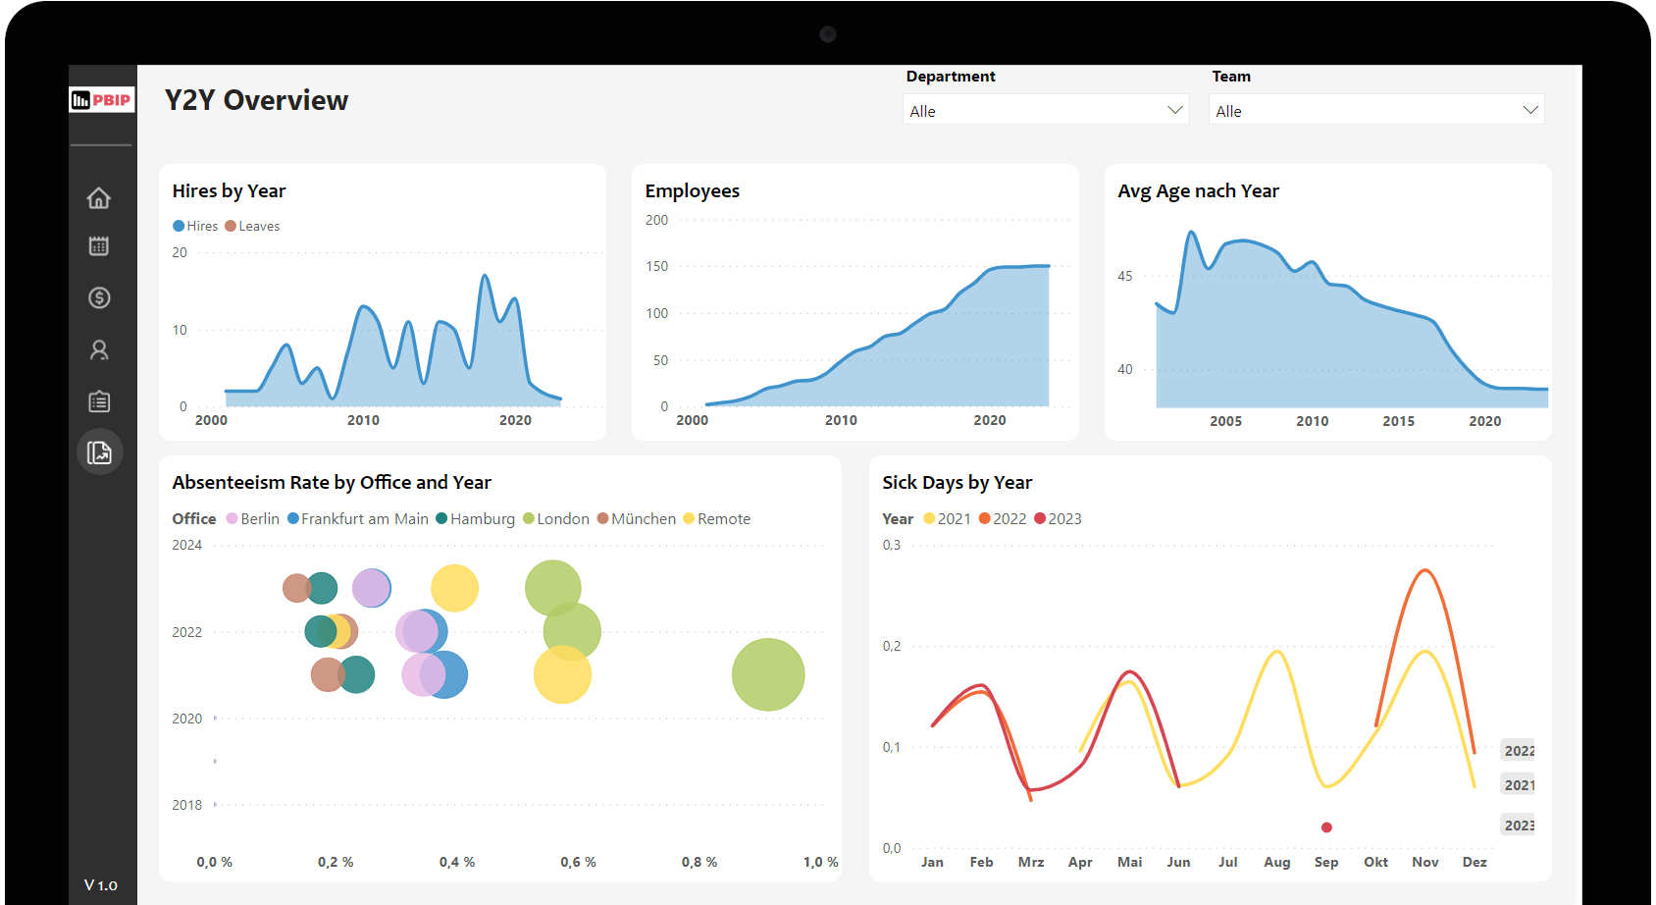Screen dimensions: 1656x905
Task: Click the Employees chart title
Action: [693, 191]
